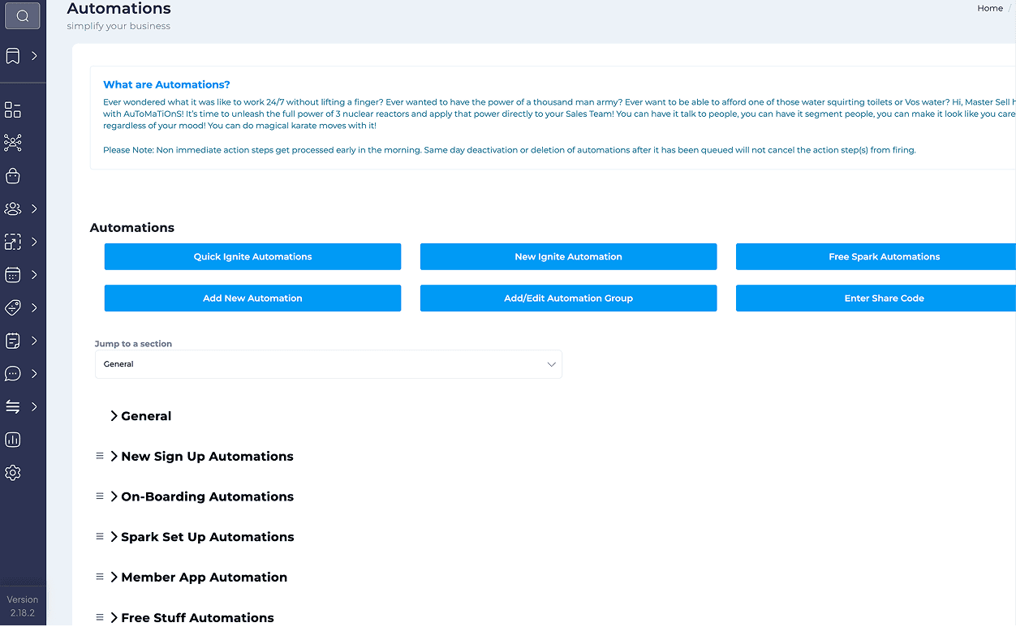This screenshot has width=1016, height=627.
Task: Open the shopping bag icon in sidebar
Action: 13,176
